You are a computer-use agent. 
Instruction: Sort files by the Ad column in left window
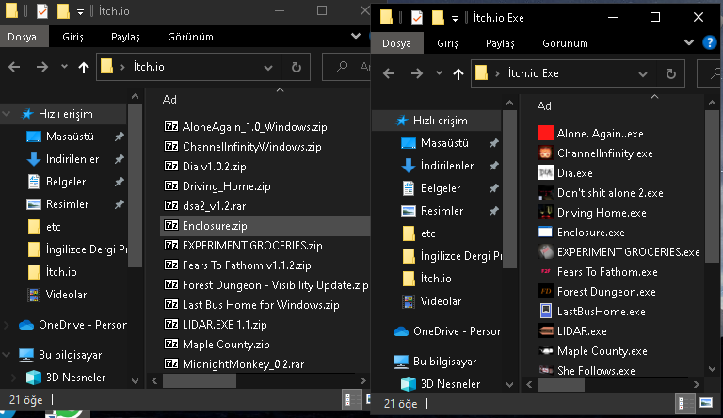coord(170,99)
